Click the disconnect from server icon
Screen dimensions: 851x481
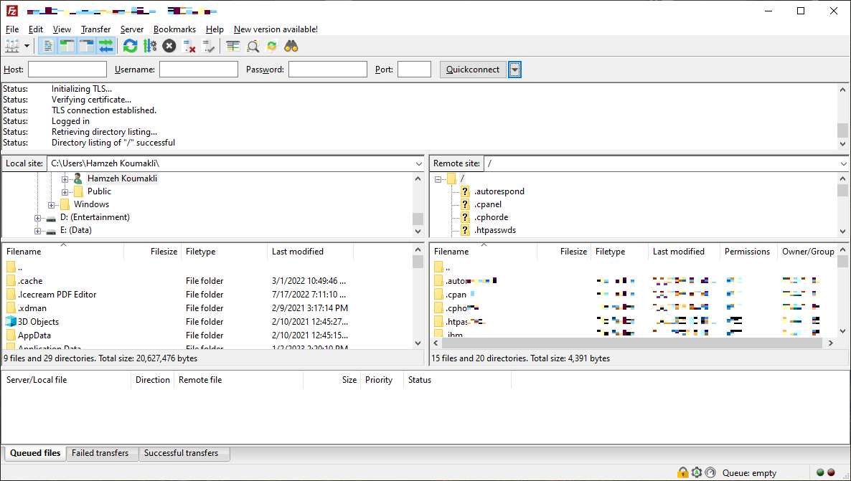(189, 46)
